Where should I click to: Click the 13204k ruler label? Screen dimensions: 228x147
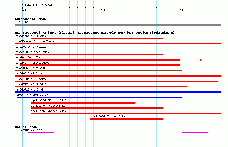[180, 10]
